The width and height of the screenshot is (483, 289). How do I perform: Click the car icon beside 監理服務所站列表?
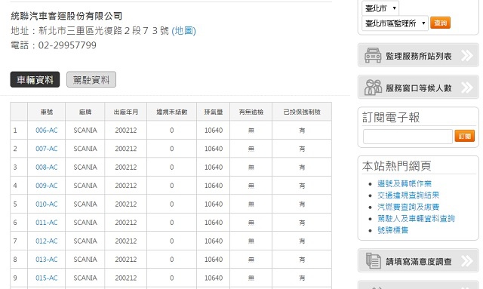pos(373,55)
